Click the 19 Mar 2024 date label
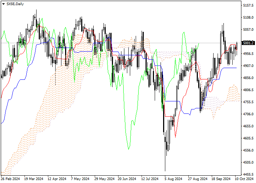The height and width of the screenshot is (183, 256). (x=34, y=179)
